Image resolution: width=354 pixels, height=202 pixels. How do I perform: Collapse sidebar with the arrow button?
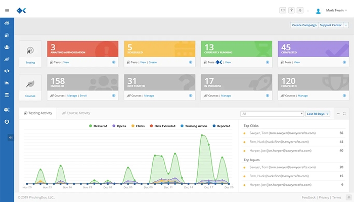[x=11, y=137]
